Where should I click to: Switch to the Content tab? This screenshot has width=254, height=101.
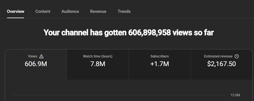(x=43, y=11)
